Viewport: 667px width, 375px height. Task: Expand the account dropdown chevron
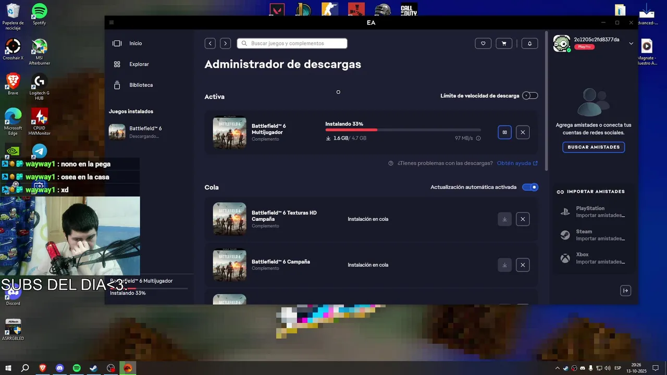[631, 43]
